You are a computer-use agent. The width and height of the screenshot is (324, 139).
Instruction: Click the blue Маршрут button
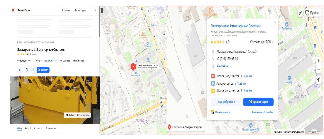pyautogui.click(x=43, y=70)
